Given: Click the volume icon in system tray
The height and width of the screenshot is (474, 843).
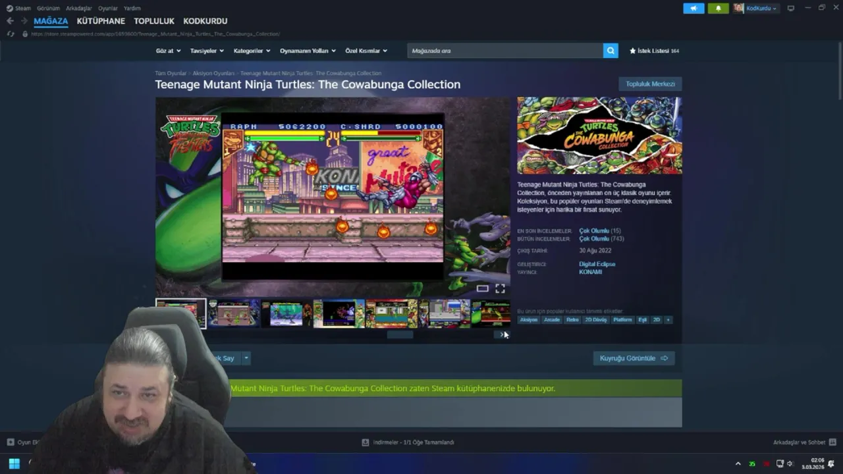Looking at the screenshot, I should click(790, 464).
